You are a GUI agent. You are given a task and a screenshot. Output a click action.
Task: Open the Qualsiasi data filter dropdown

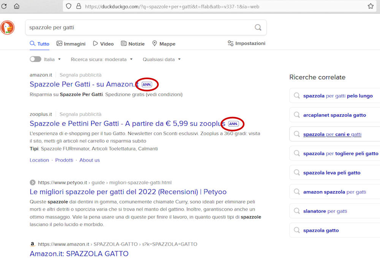click(x=161, y=59)
